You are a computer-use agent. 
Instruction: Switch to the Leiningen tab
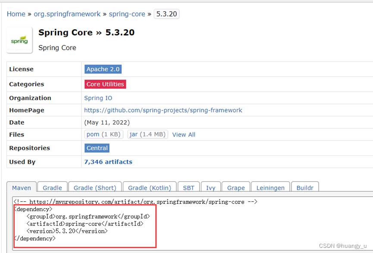[270, 187]
